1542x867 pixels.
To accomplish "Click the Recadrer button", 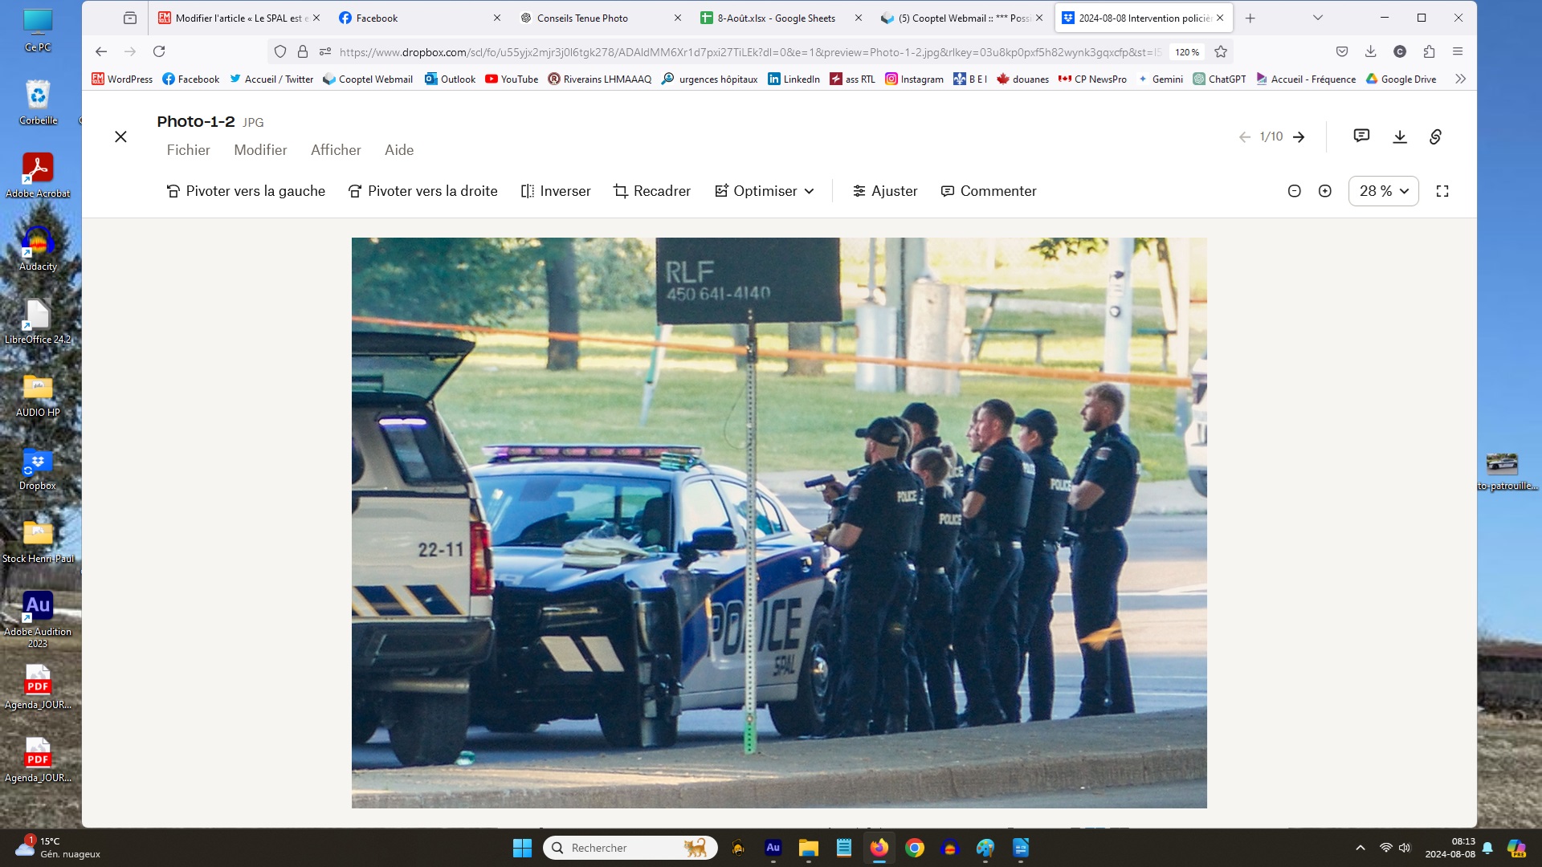I will (651, 191).
